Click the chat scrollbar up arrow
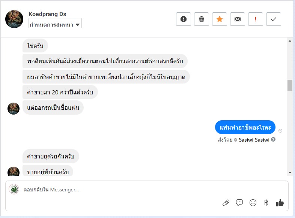Image resolution: width=295 pixels, height=218 pixels. click(x=290, y=40)
